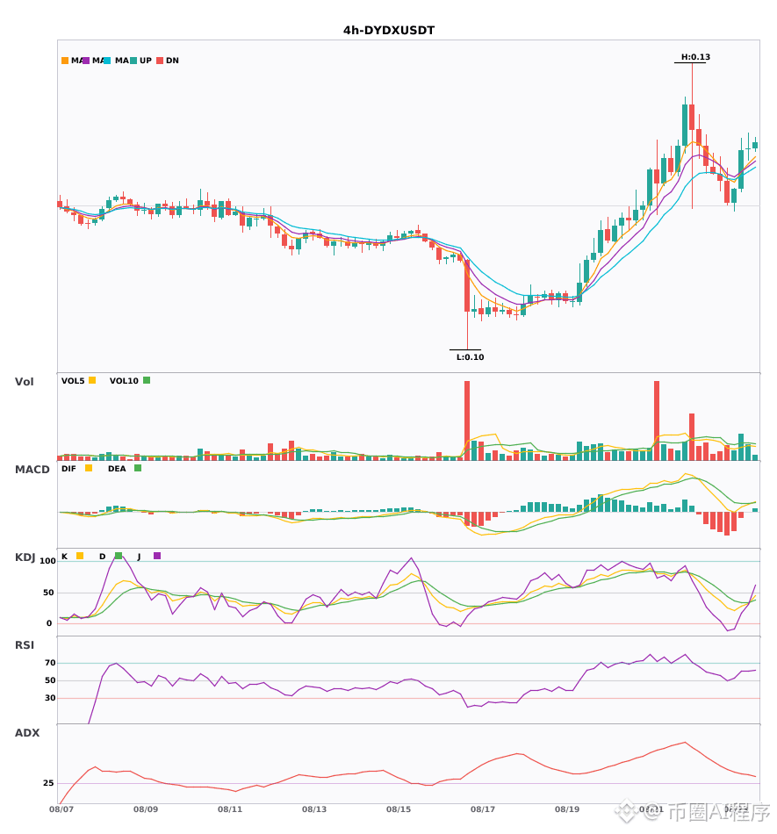
Task: Click the ADX 25 axis value
Action: click(48, 783)
